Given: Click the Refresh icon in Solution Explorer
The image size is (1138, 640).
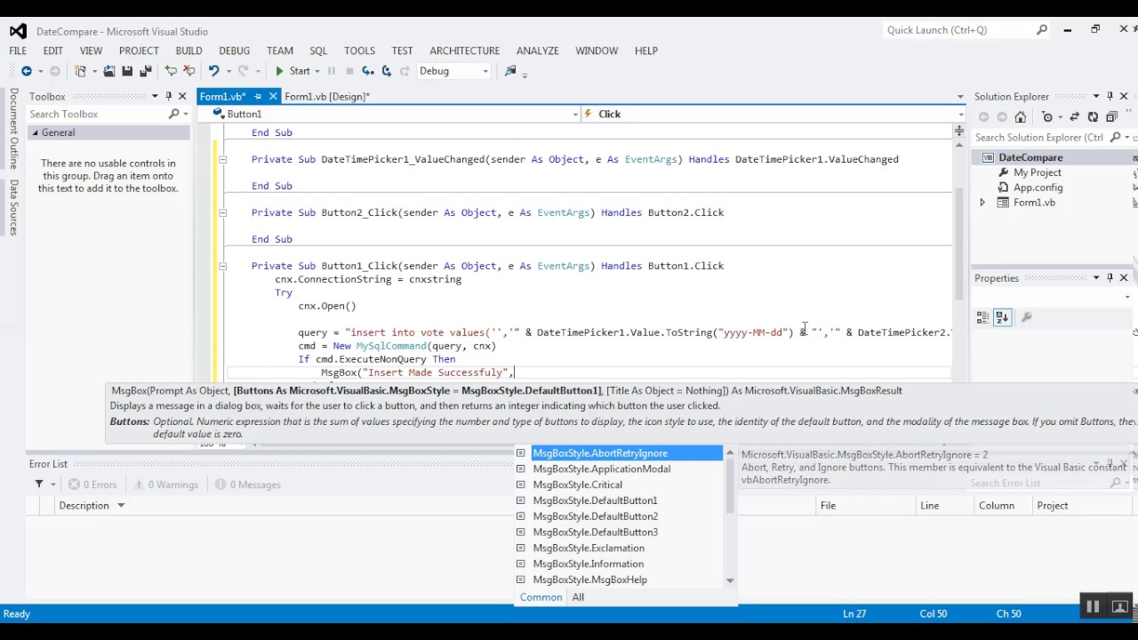Looking at the screenshot, I should point(1093,116).
